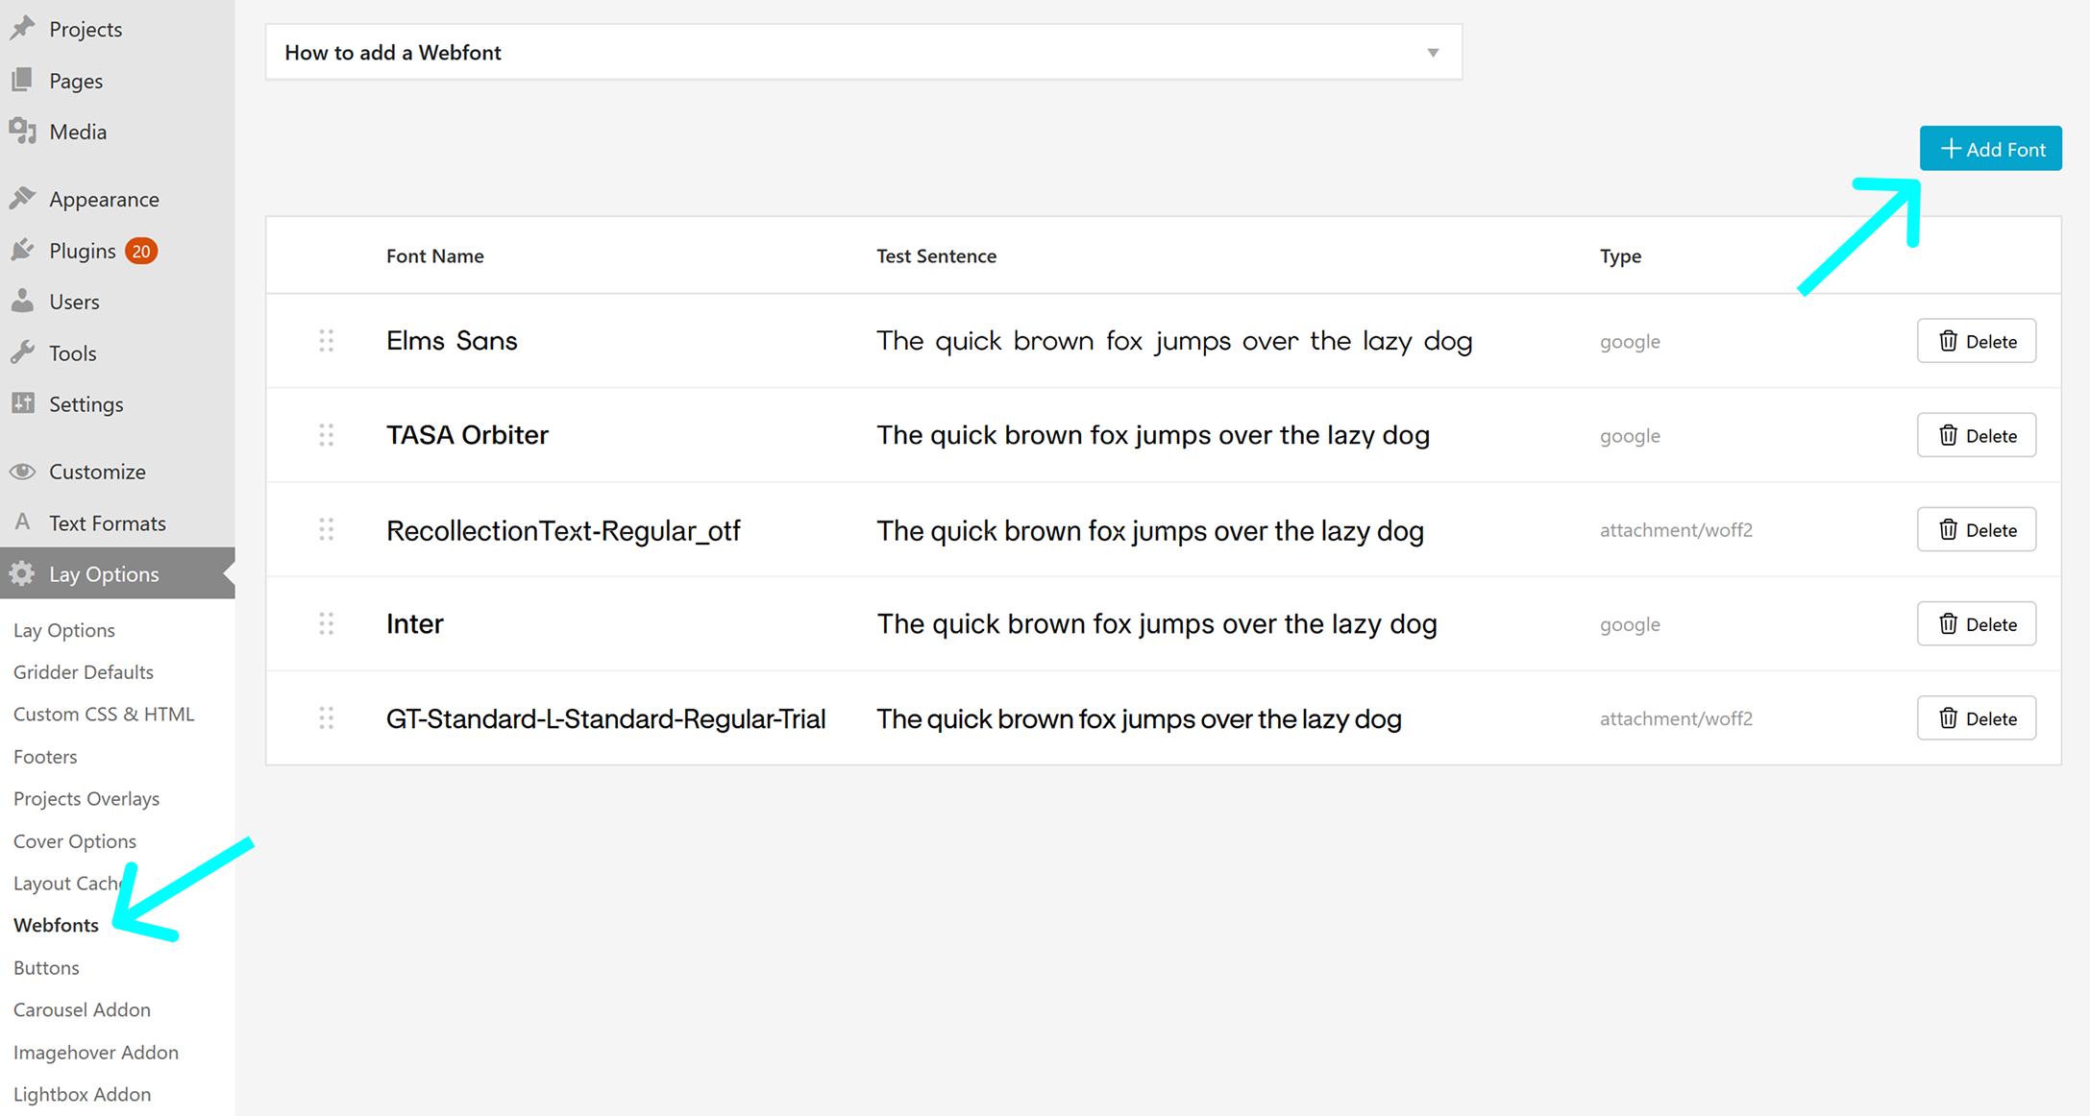Open Gridder Defaults in Lay Options submenu
This screenshot has width=2090, height=1116.
[84, 672]
